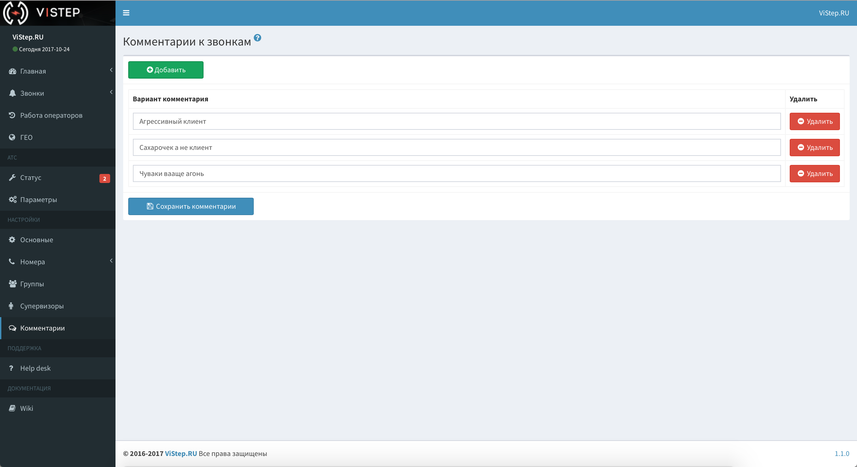This screenshot has height=467, width=857.
Task: Open Wiki via the book icon
Action: (12, 408)
